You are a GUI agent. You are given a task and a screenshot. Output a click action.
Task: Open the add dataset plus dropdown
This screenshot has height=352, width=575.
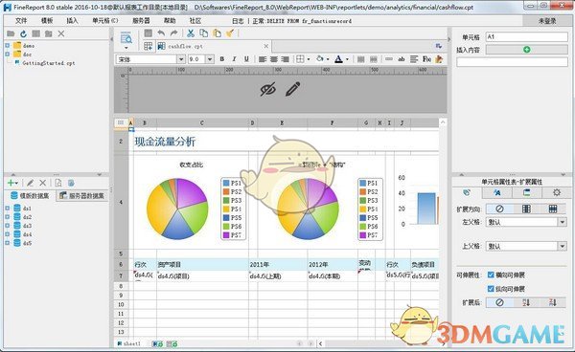[12, 183]
